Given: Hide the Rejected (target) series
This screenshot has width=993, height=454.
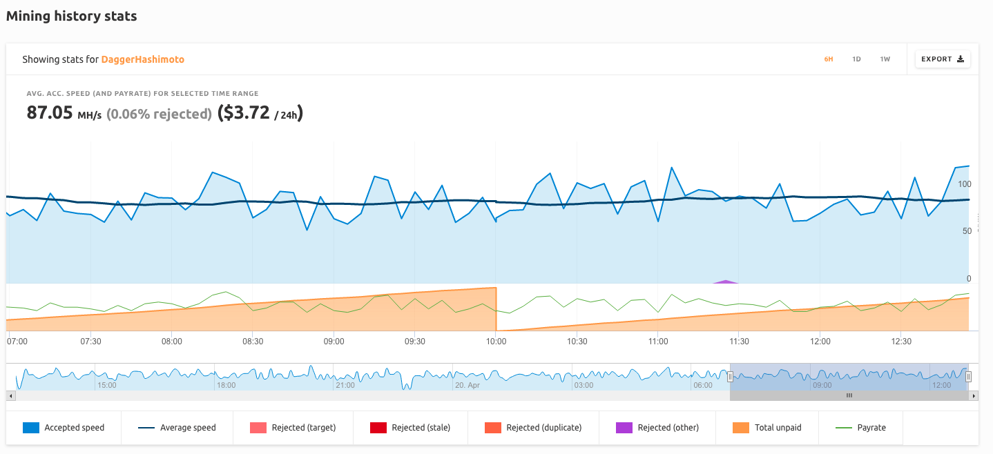Looking at the screenshot, I should (293, 428).
